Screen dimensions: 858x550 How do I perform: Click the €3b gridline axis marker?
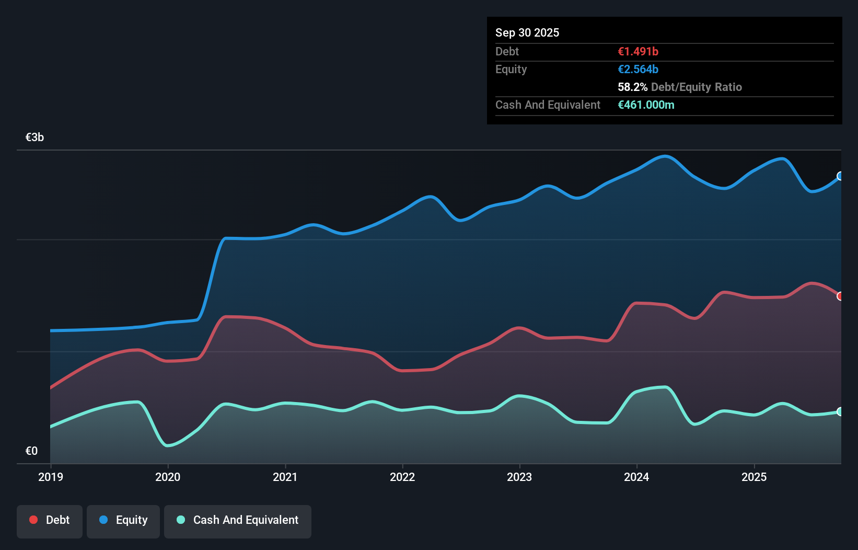click(x=34, y=137)
